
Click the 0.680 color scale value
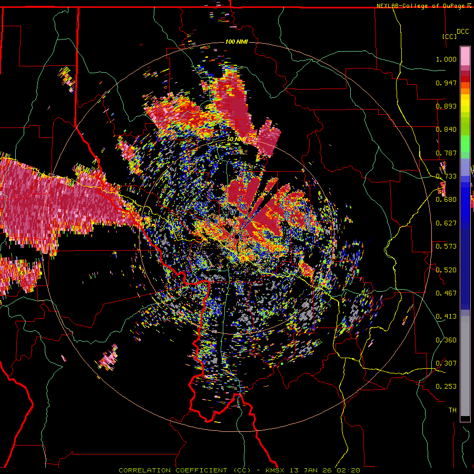446,200
